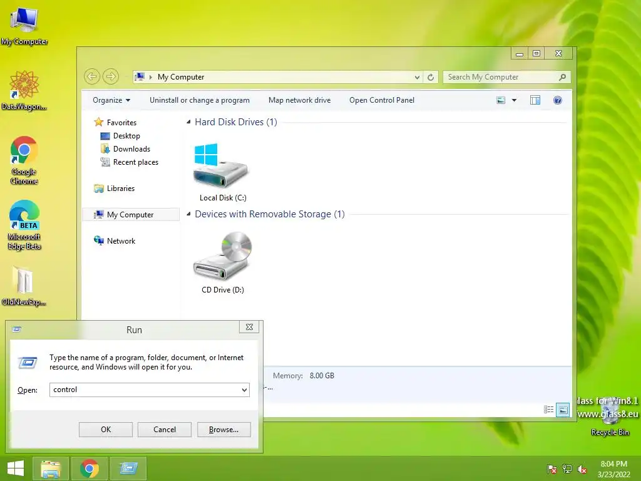The height and width of the screenshot is (481, 641).
Task: Click Chrome on the taskbar
Action: coord(90,468)
